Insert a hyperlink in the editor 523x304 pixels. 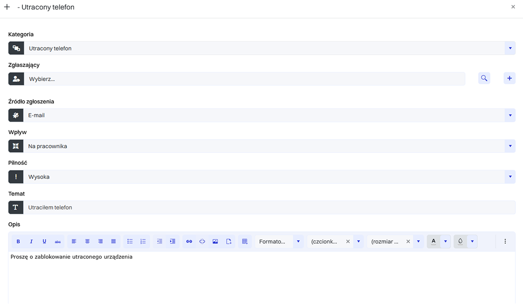pyautogui.click(x=189, y=241)
